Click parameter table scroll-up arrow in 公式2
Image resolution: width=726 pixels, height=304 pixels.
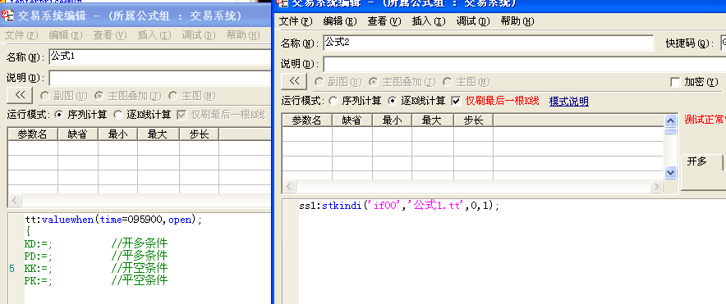pos(671,120)
